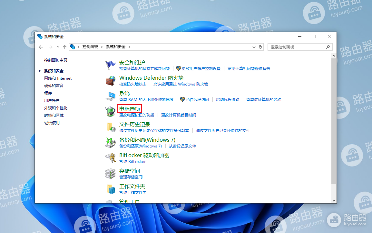Open 硬件和声音 category in sidebar
The height and width of the screenshot is (233, 372).
click(x=54, y=86)
